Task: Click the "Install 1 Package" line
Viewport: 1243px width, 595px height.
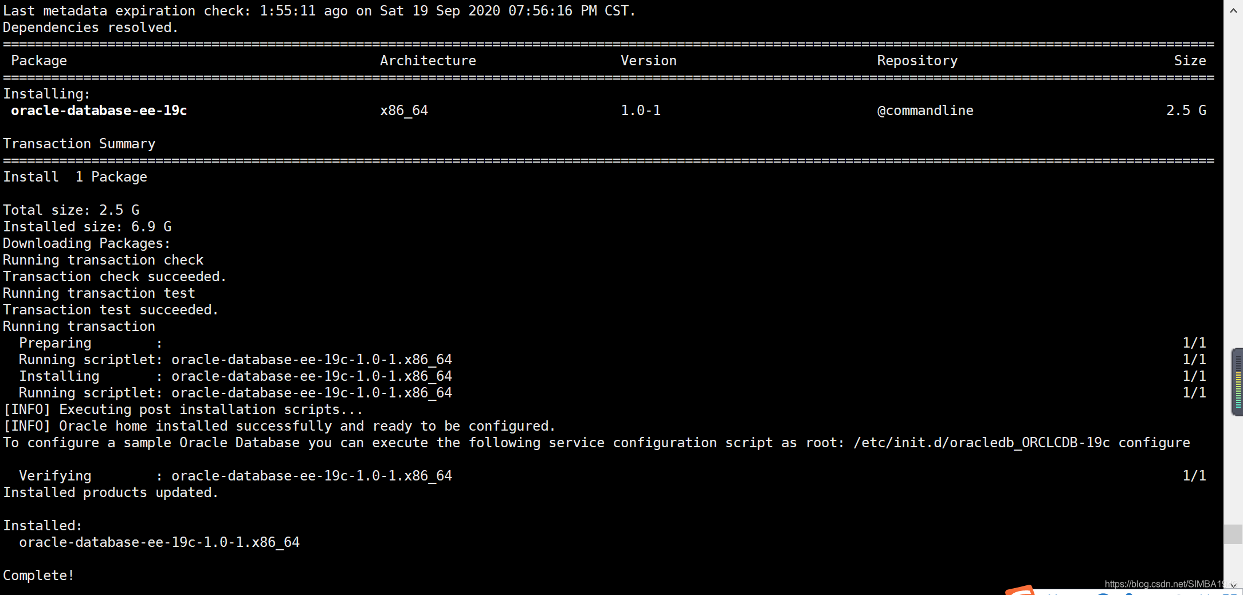Action: tap(75, 177)
